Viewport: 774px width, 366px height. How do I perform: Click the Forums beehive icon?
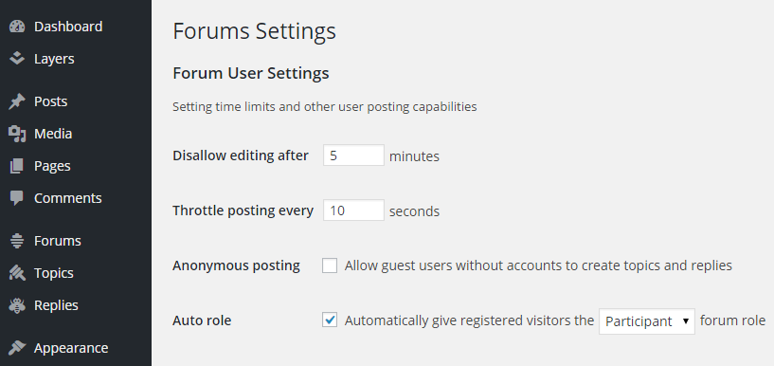point(17,241)
